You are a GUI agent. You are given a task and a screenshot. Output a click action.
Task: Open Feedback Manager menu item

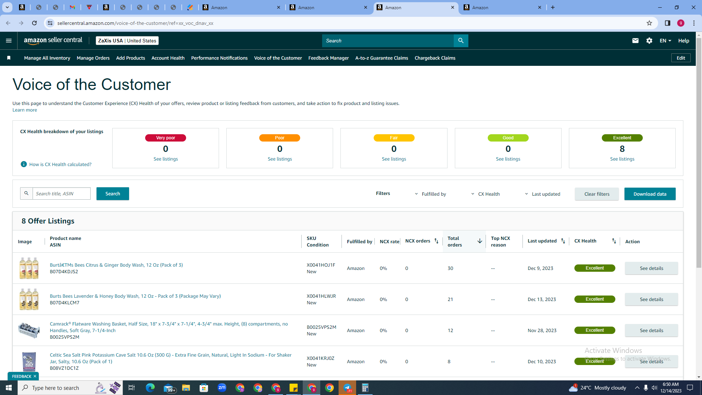click(x=328, y=58)
